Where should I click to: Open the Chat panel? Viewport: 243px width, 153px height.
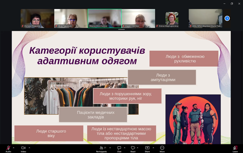119,148
